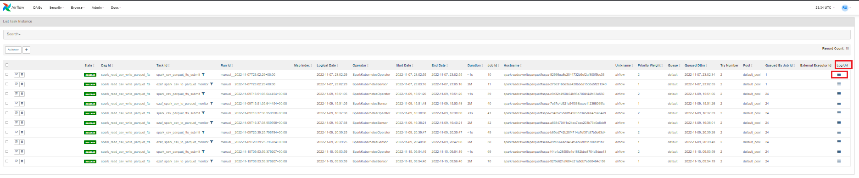The height and width of the screenshot is (178, 859).
Task: Click the delete trash icon for job 11
Action: [22, 84]
